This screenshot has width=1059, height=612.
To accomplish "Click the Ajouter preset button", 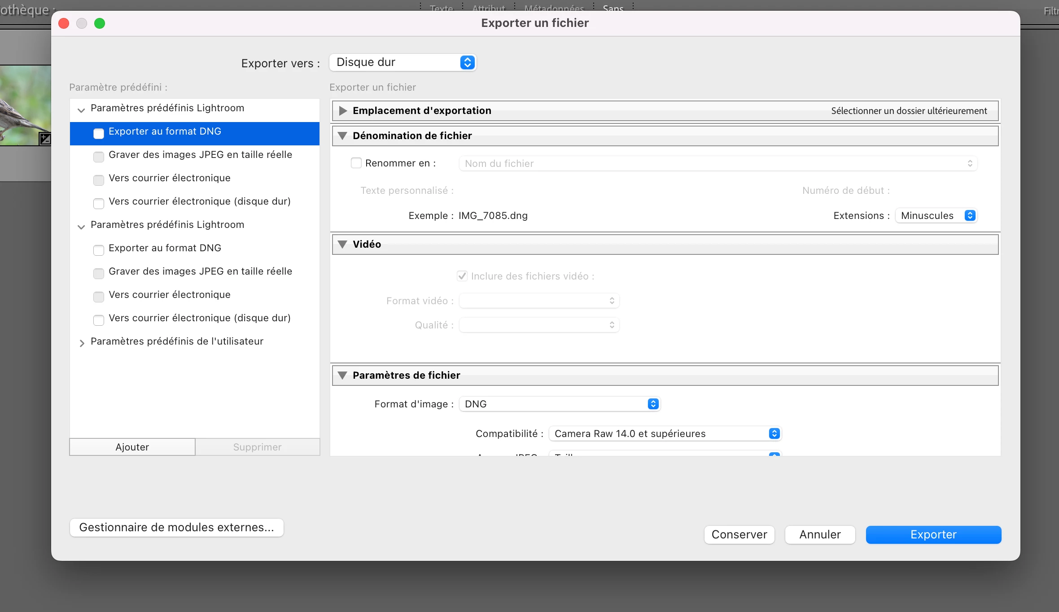I will click(132, 447).
